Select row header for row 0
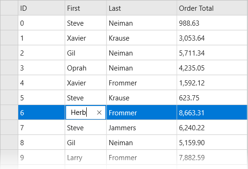 (x=9, y=23)
